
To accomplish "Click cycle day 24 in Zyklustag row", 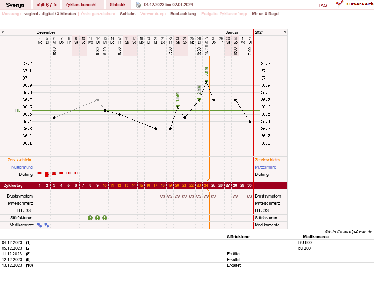I will pos(206,186).
